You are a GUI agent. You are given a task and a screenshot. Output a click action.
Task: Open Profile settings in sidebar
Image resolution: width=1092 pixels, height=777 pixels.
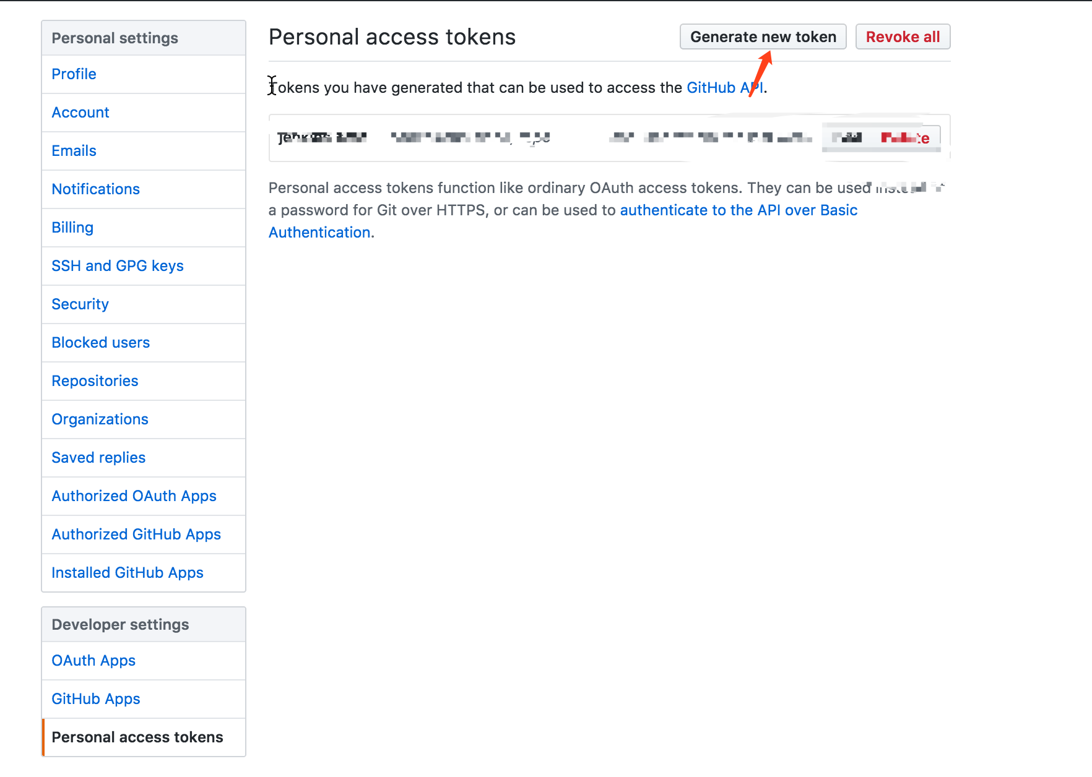click(x=74, y=74)
